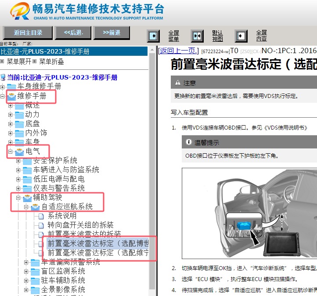Select the 比亚迪-元PLUS-2023-维修手册 title bar
317x296 pixels.
click(x=74, y=51)
